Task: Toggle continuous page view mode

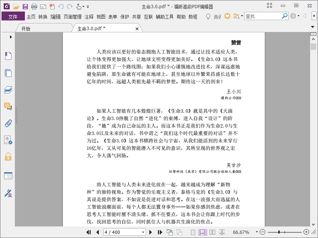Action: tap(202, 232)
